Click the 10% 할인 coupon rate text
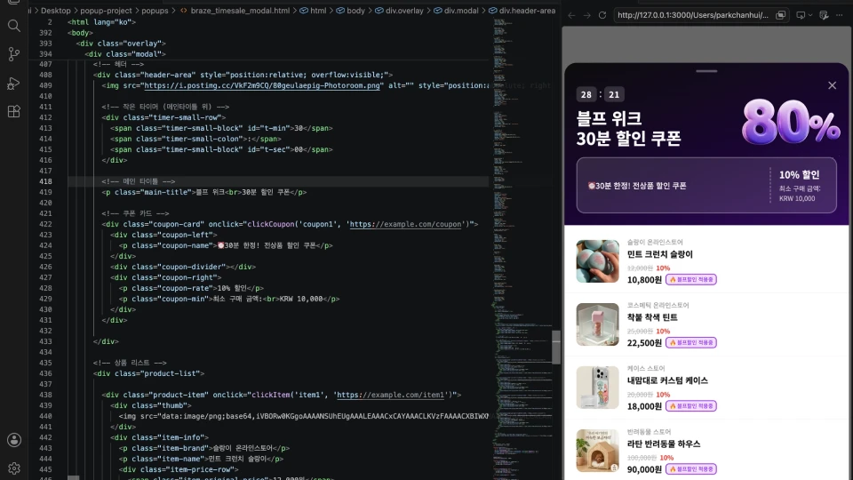This screenshot has height=480, width=853. 799,175
